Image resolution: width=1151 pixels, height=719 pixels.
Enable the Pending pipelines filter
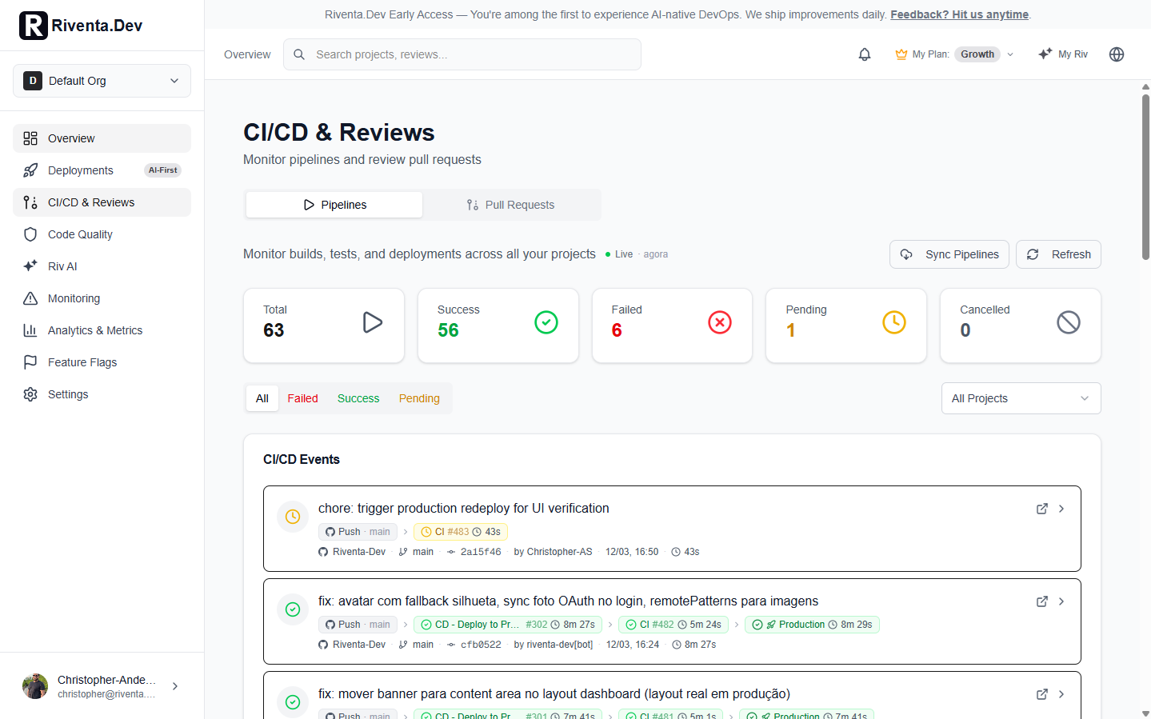[x=418, y=397]
